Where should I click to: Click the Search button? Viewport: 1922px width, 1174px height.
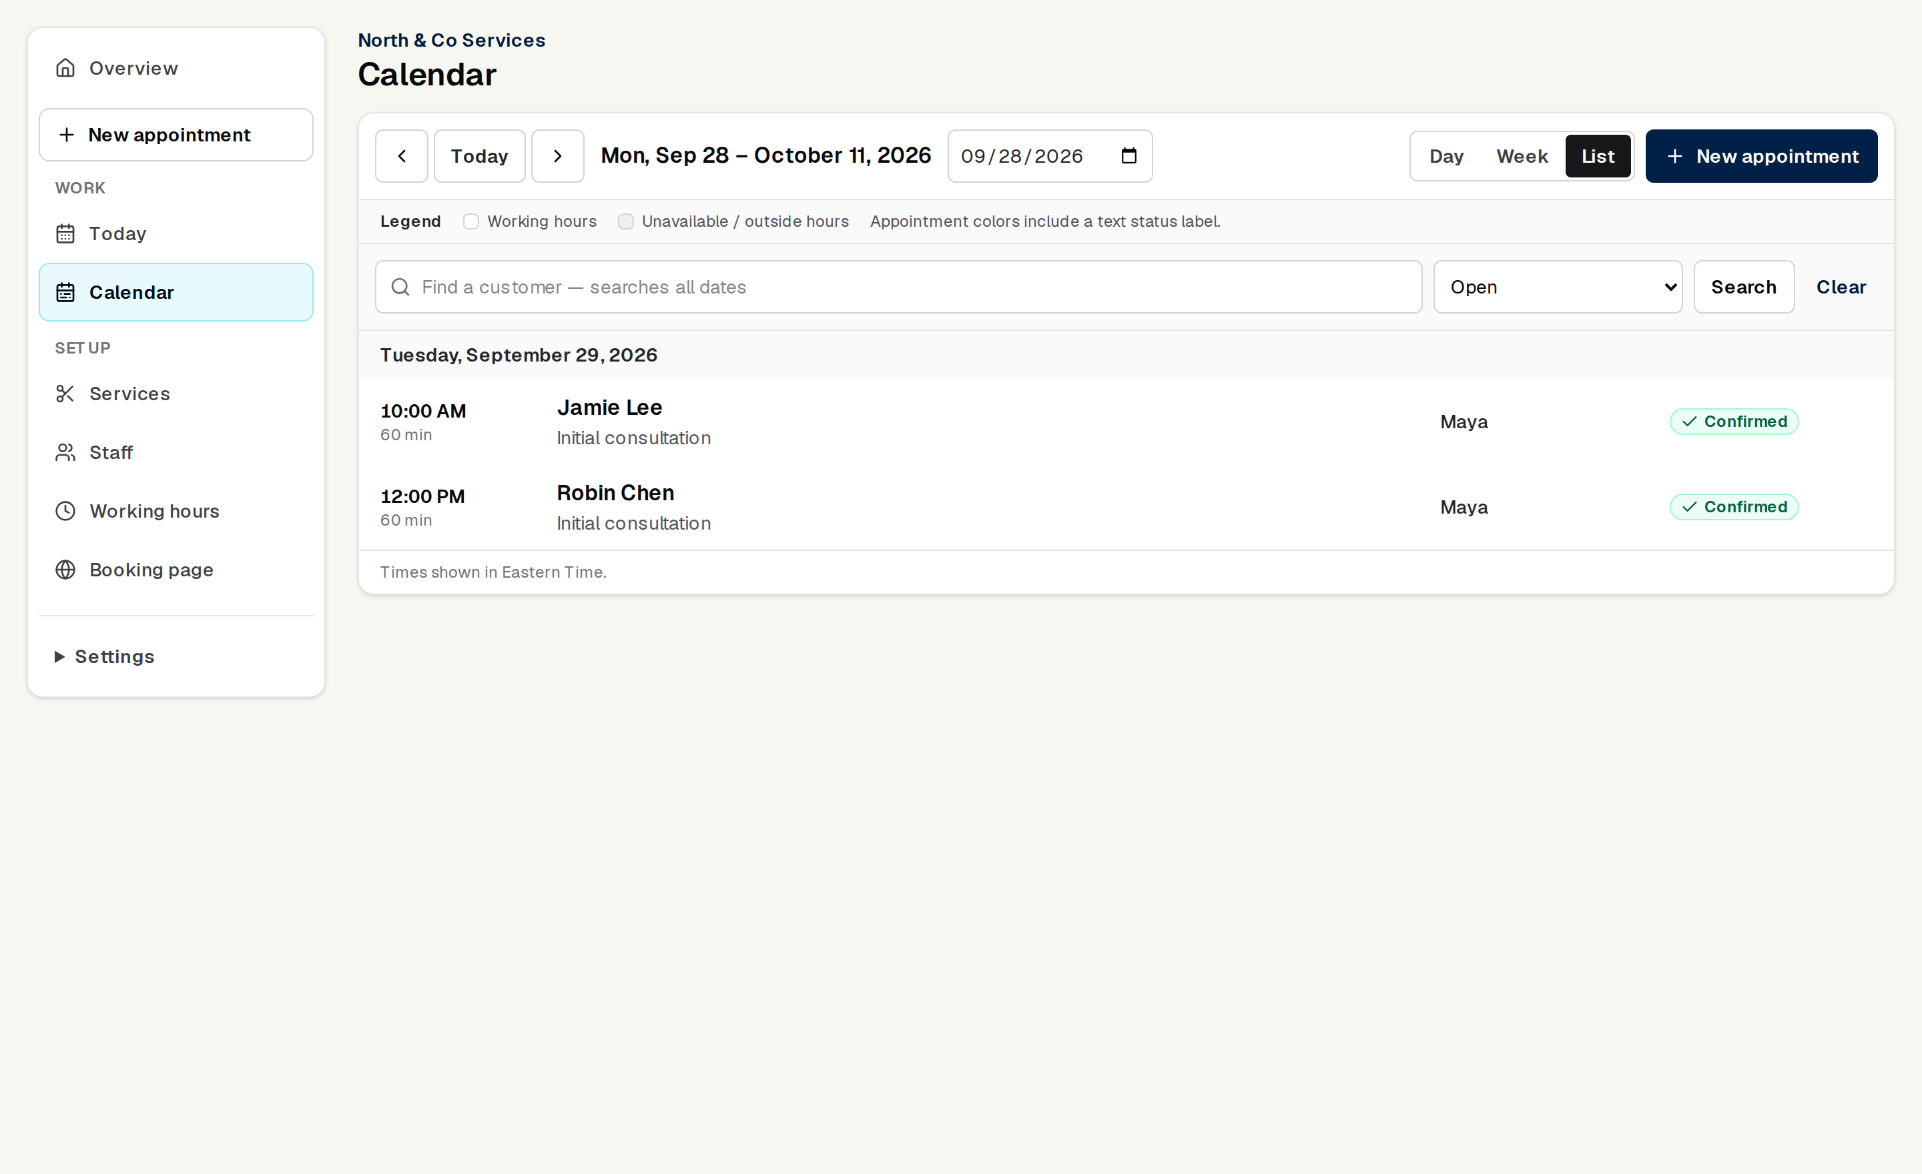click(1743, 287)
